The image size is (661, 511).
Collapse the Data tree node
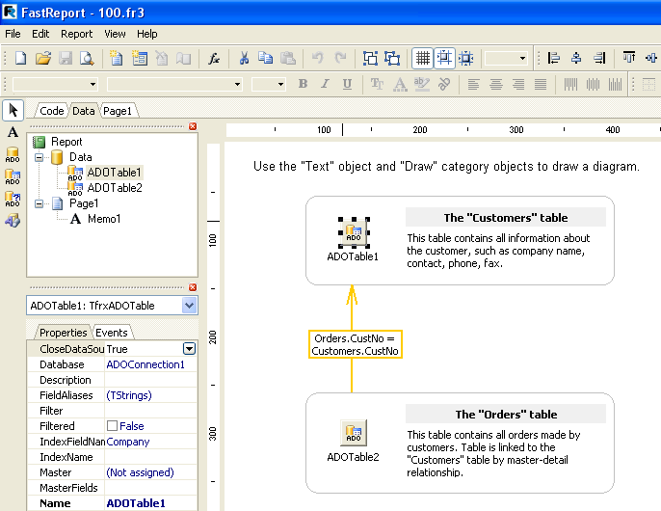click(x=39, y=157)
